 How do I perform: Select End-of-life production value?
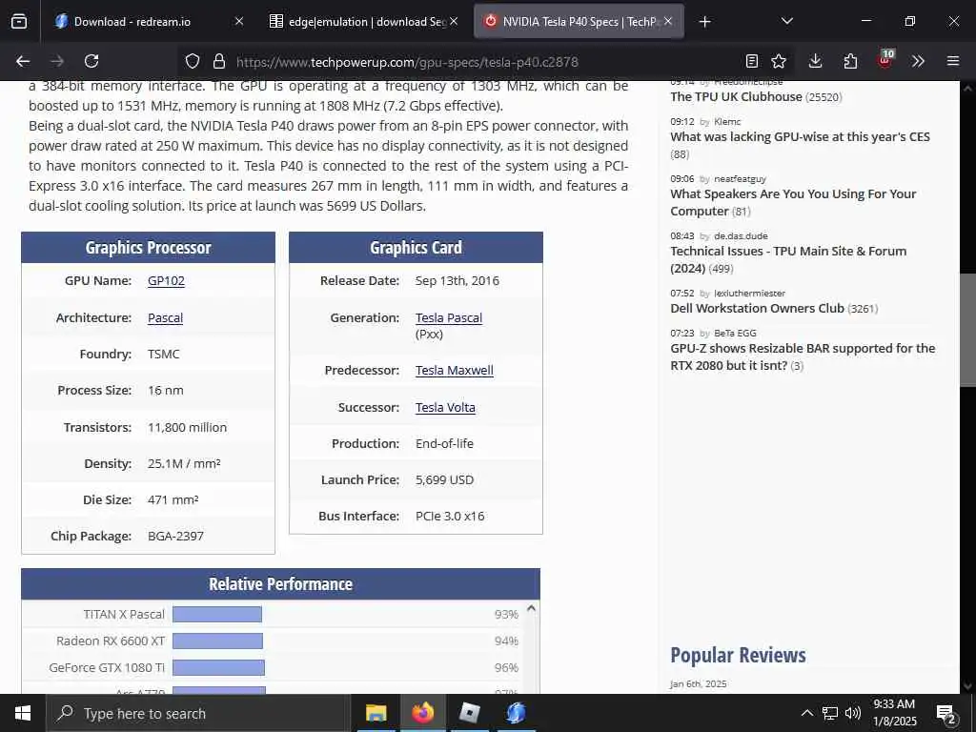444,444
